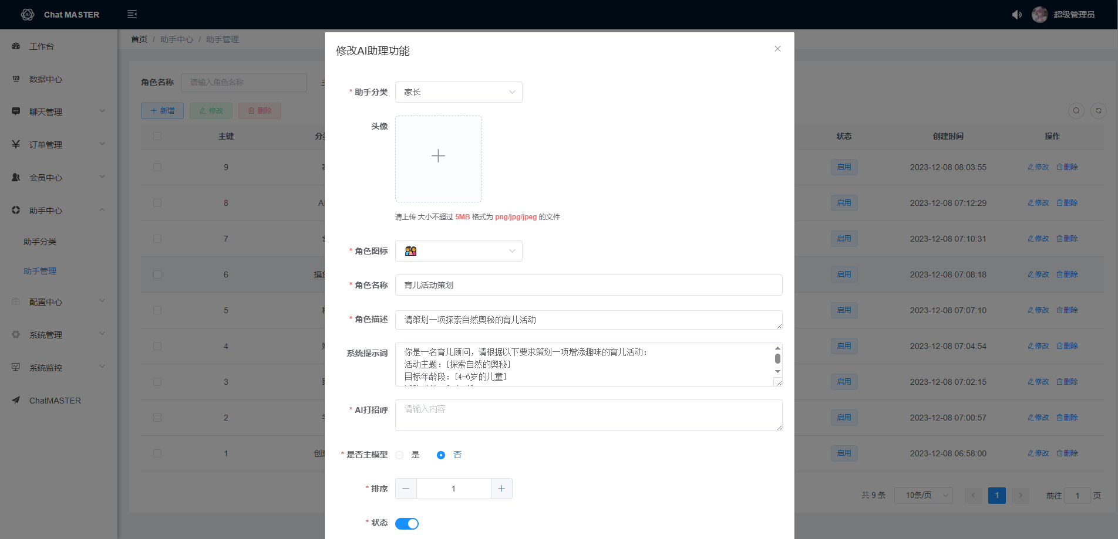Toggle the 状态 switch off

[406, 523]
